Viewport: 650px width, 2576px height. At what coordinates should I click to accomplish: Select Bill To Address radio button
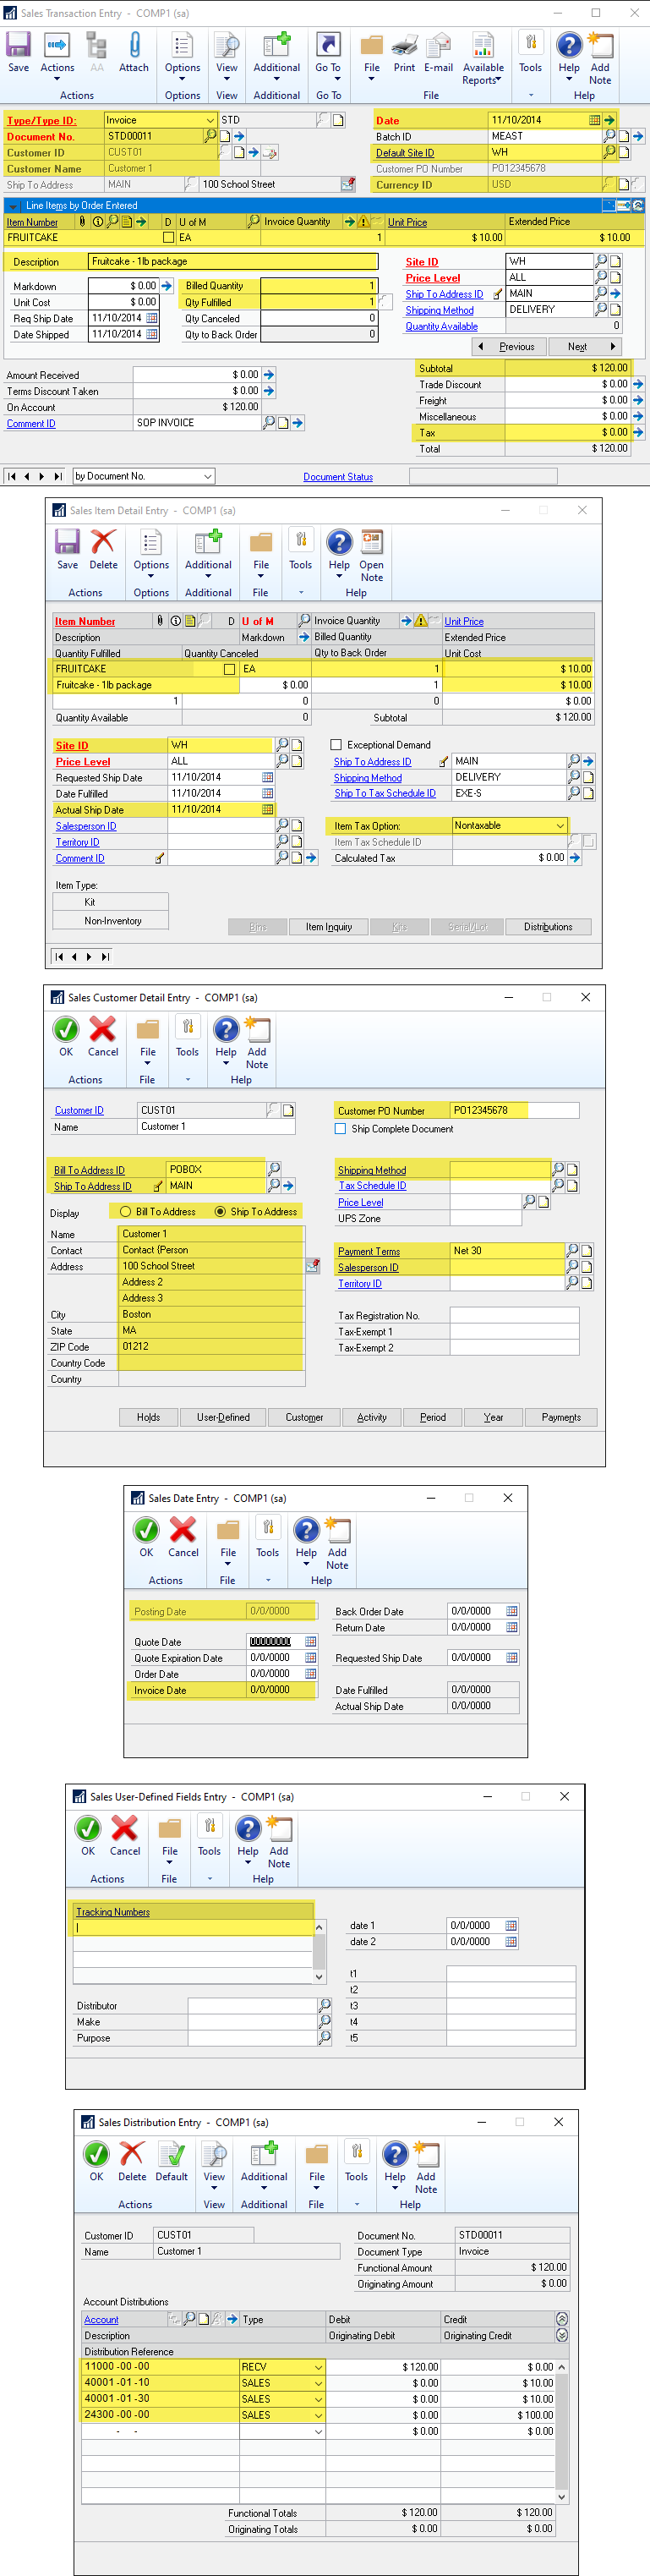125,1211
